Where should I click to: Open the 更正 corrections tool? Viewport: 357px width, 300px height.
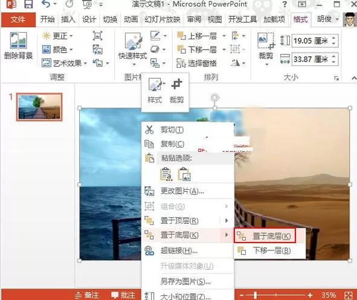[57, 36]
